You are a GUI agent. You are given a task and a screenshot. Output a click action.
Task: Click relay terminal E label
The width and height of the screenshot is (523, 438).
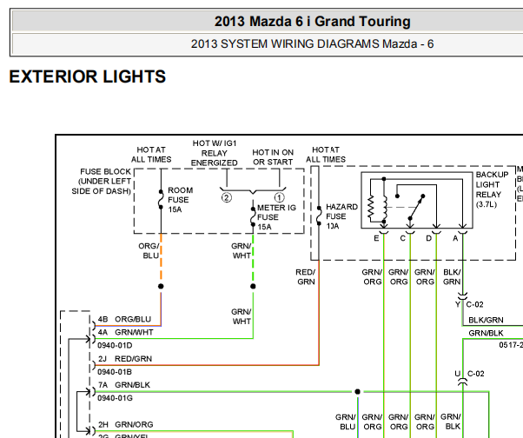376,238
